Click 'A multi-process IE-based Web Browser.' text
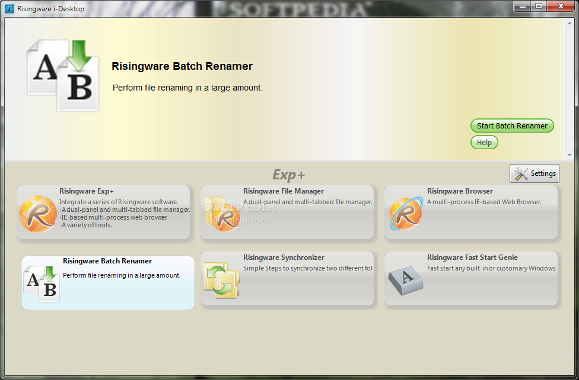579x380 pixels. pyautogui.click(x=484, y=202)
